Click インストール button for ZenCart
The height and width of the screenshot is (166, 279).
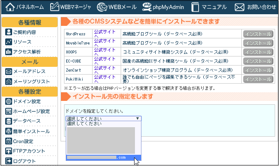[x=258, y=70]
